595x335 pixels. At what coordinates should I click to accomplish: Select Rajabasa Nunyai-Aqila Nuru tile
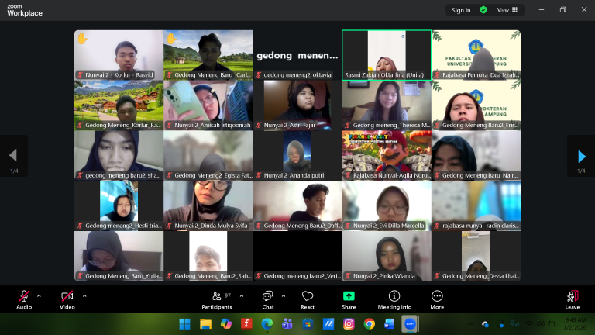(x=387, y=155)
